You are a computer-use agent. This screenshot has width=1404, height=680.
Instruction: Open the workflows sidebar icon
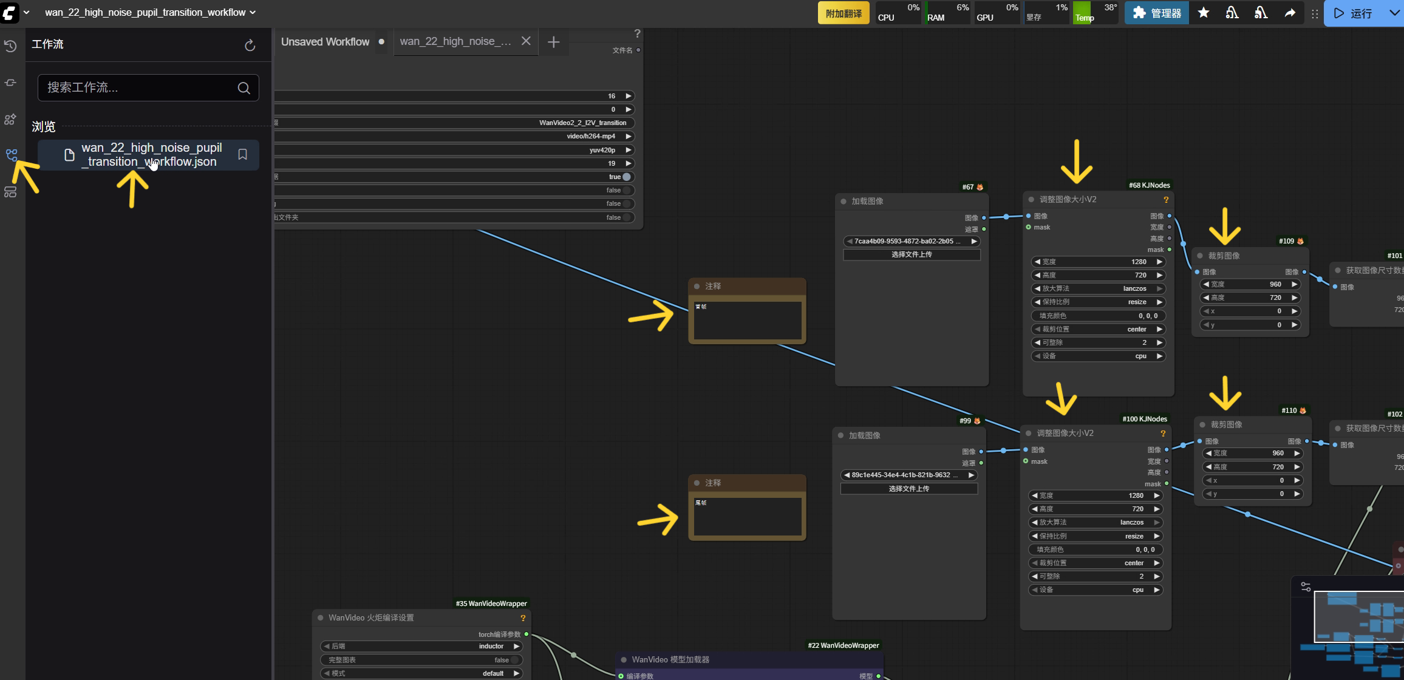pos(12,155)
